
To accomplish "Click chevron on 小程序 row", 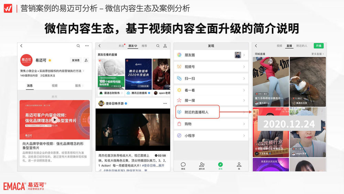I will 244,135.
